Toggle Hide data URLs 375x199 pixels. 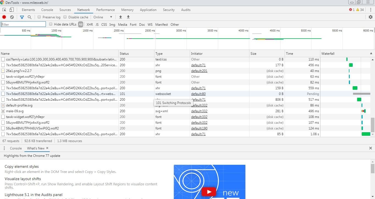click(x=51, y=24)
